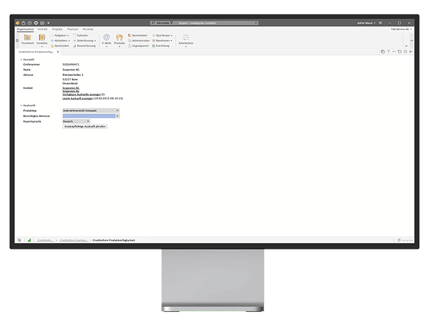Go back with the left arrow icon
Viewport: 429px width, 326px height.
[x=411, y=52]
